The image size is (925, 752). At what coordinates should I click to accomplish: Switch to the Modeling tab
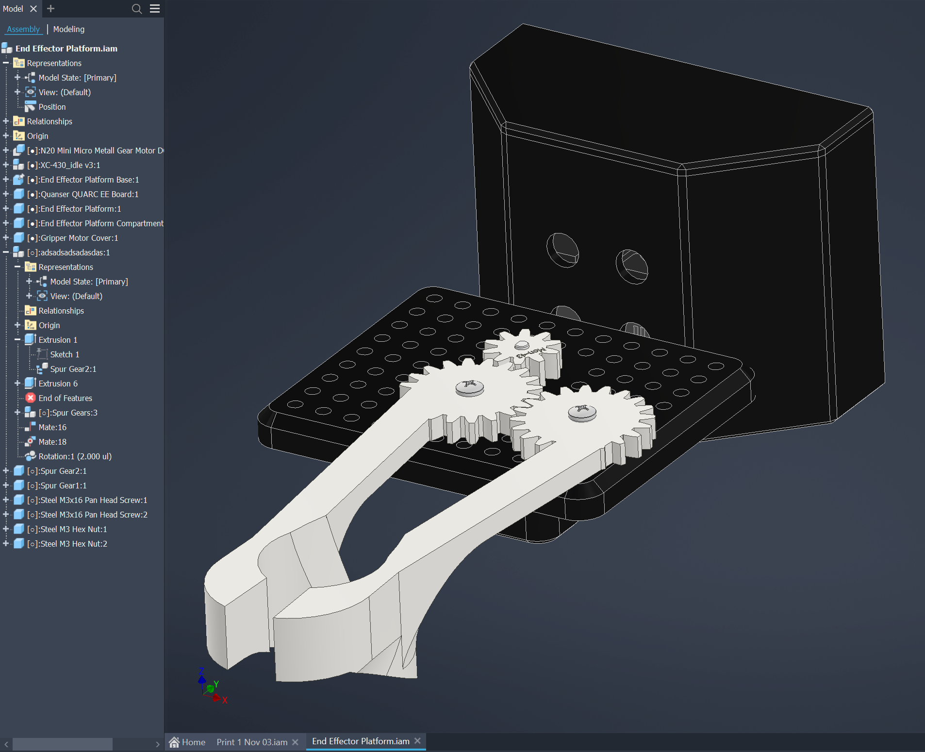(68, 29)
